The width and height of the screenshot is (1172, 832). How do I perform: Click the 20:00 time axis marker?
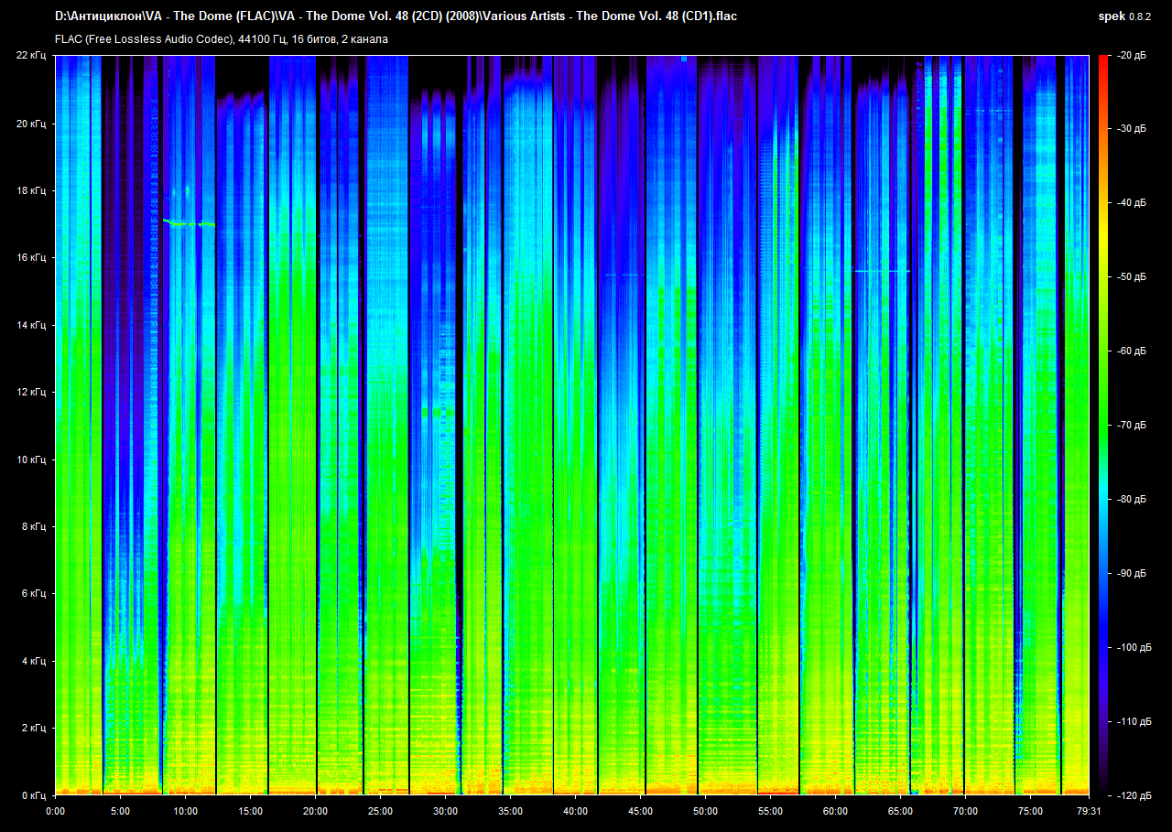click(x=315, y=811)
